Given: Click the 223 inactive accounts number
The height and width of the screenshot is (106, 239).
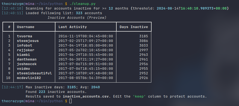Looking at the screenshot, I should [42, 92].
